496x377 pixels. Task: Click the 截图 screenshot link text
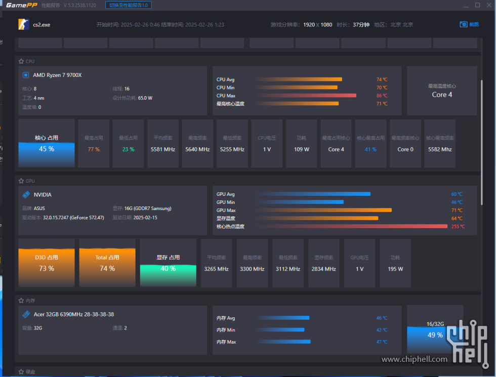click(474, 24)
